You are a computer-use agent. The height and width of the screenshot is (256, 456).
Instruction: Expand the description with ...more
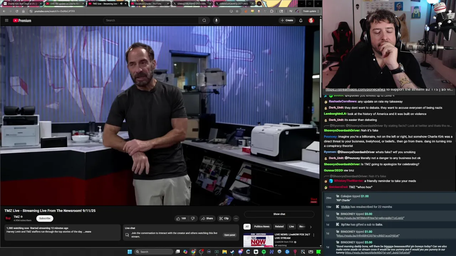tap(87, 231)
